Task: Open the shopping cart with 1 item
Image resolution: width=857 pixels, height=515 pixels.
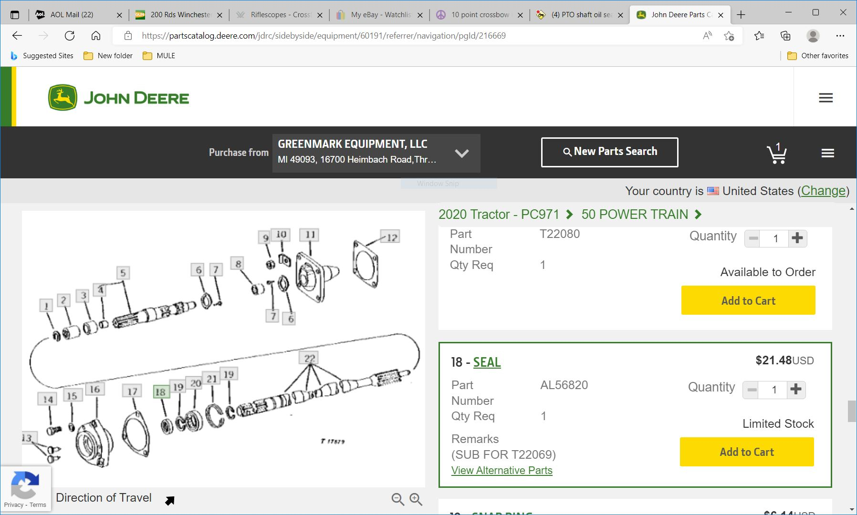Action: [777, 153]
